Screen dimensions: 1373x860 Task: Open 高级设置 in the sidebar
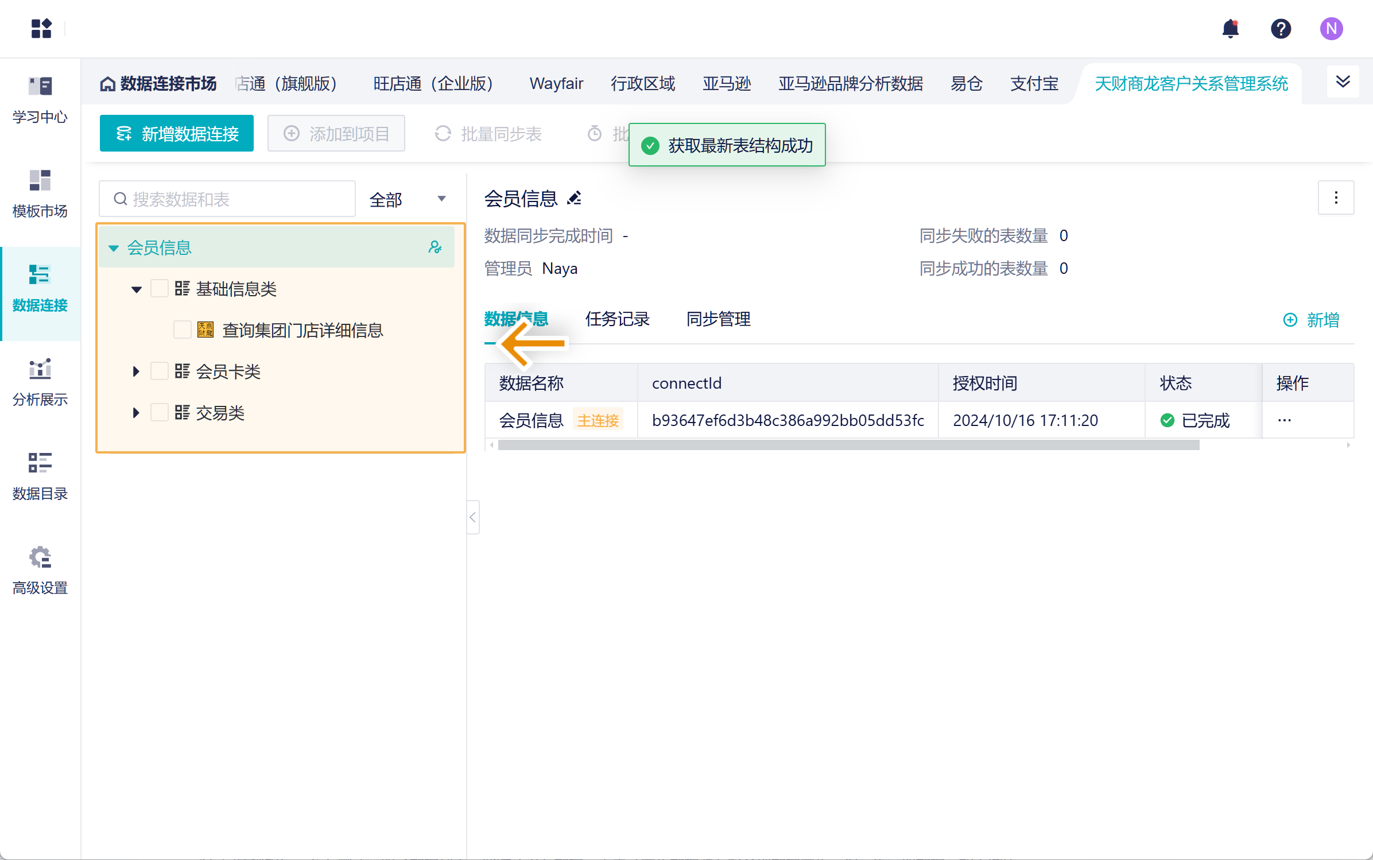point(40,571)
